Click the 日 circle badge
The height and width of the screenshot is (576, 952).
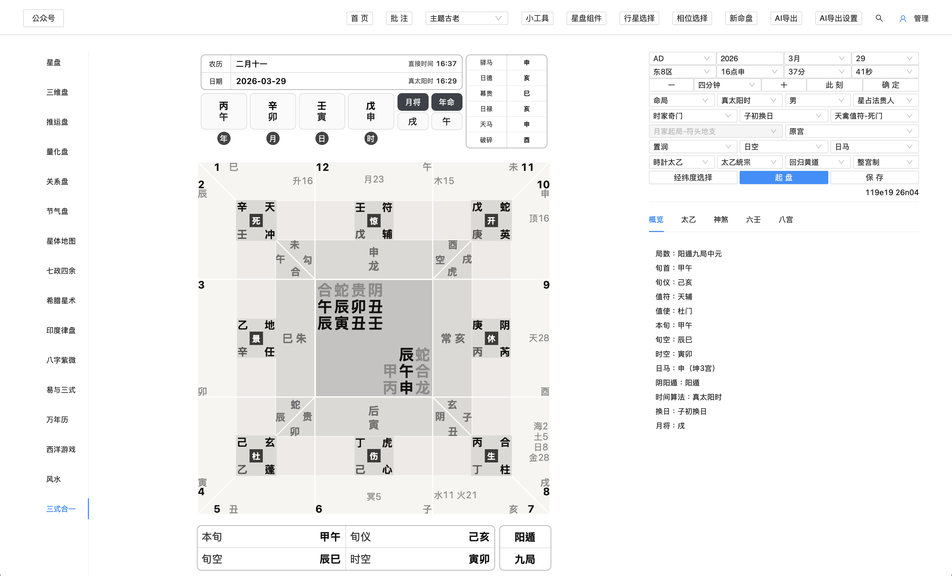322,138
